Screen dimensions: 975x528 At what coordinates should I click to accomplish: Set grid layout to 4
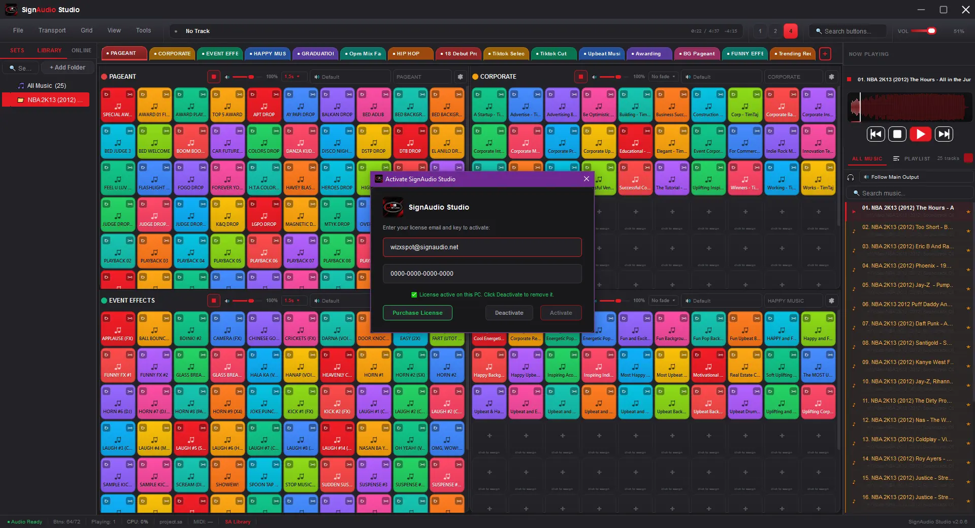(x=791, y=31)
